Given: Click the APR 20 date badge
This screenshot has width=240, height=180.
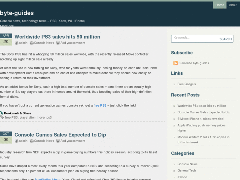Looking at the screenshot, I should click(6, 39).
